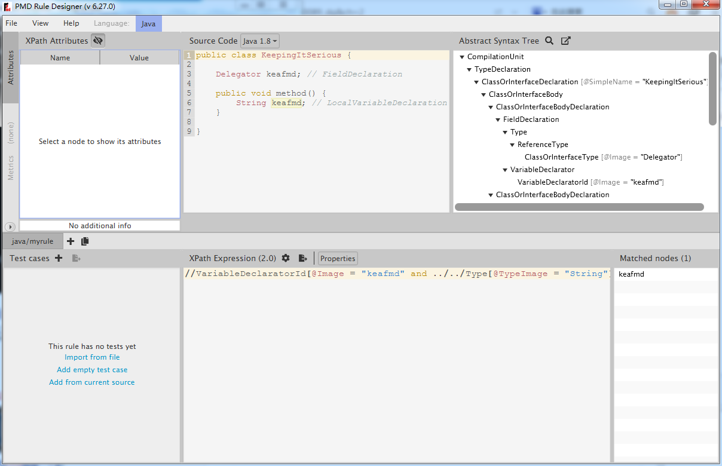
Task: Expand the collapsed side panel arrow button
Action: pyautogui.click(x=10, y=226)
